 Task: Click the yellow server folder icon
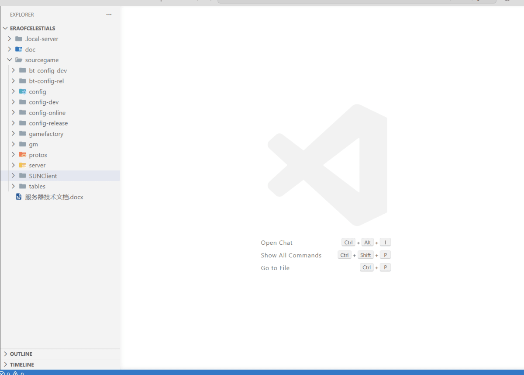pyautogui.click(x=23, y=165)
